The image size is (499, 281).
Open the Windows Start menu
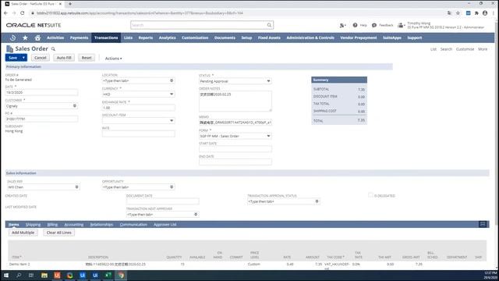[x=6, y=276]
